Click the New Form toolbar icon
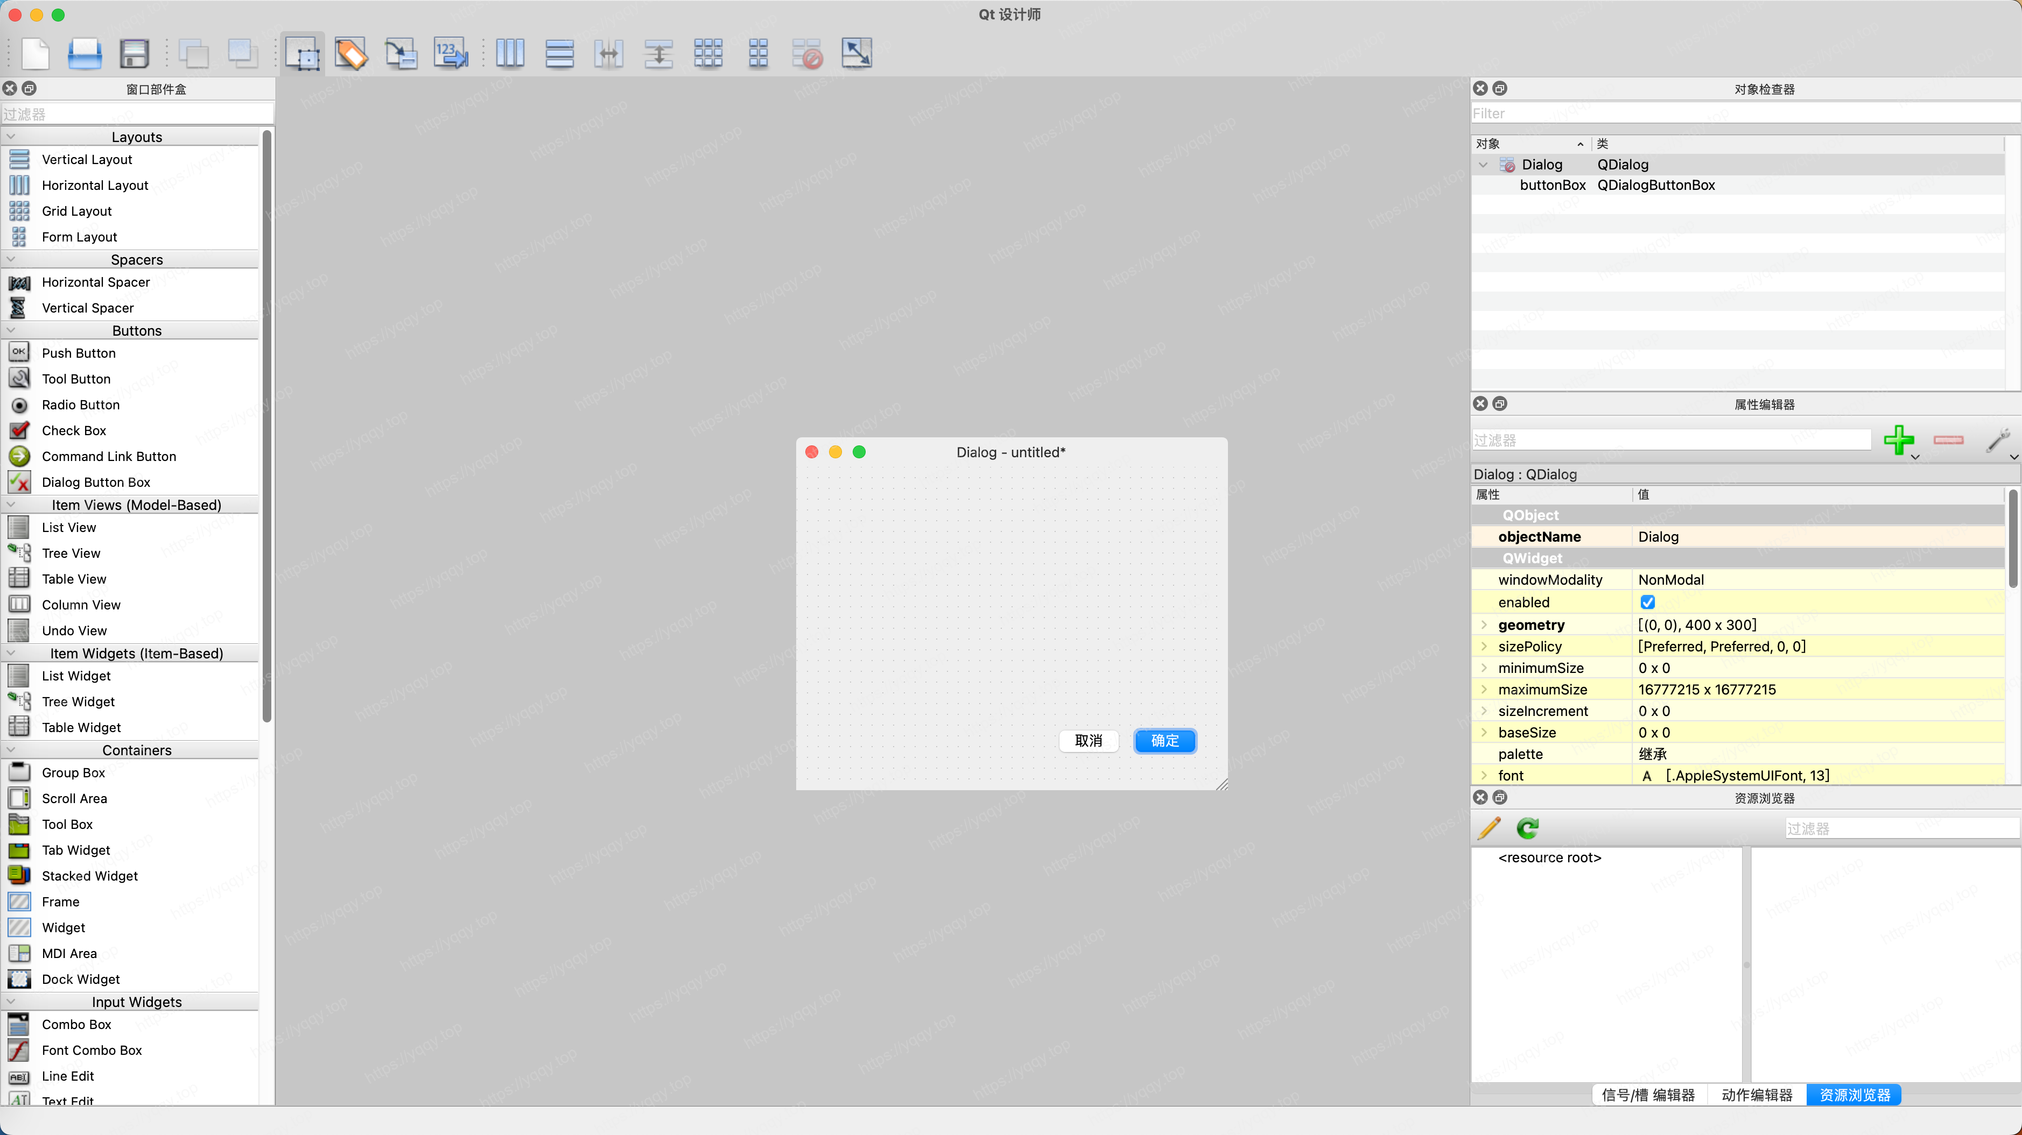The width and height of the screenshot is (2022, 1135). click(x=34, y=53)
